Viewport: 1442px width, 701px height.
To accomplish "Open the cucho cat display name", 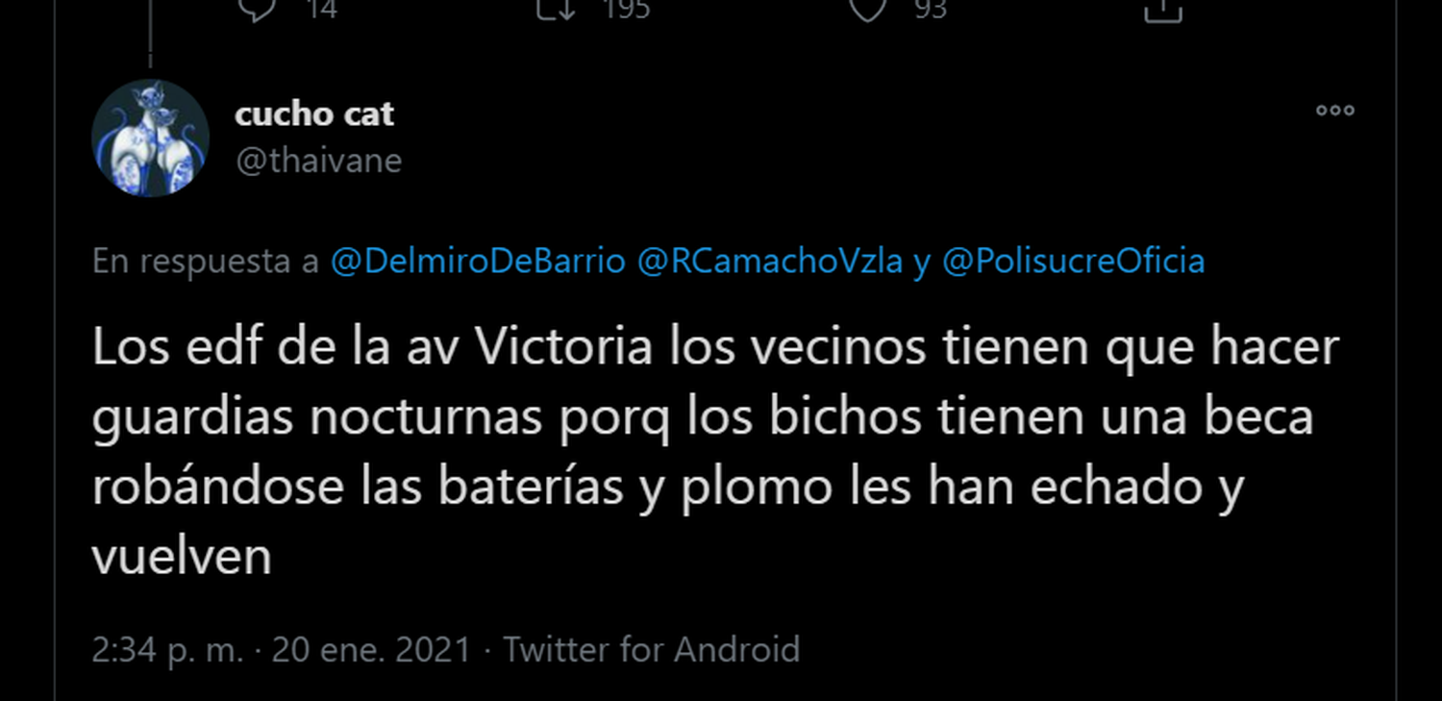I will point(314,114).
